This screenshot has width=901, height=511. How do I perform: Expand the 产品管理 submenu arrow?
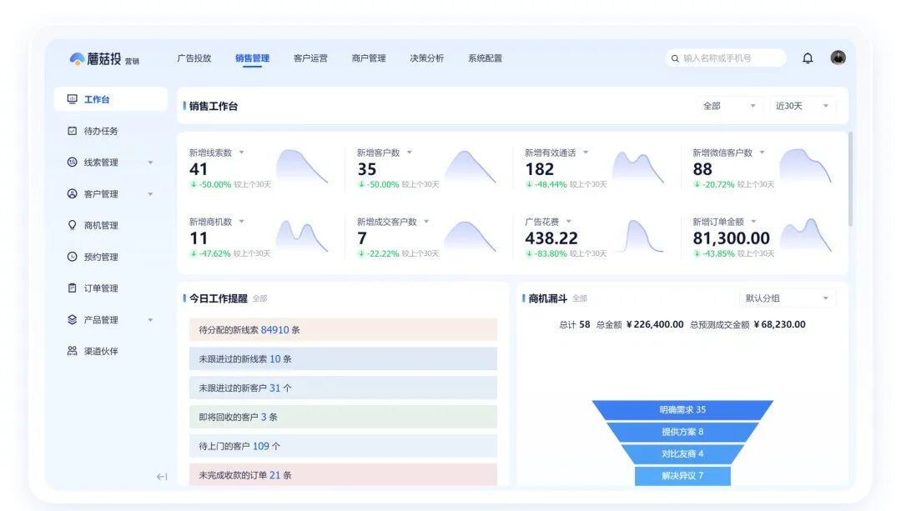pyautogui.click(x=150, y=320)
